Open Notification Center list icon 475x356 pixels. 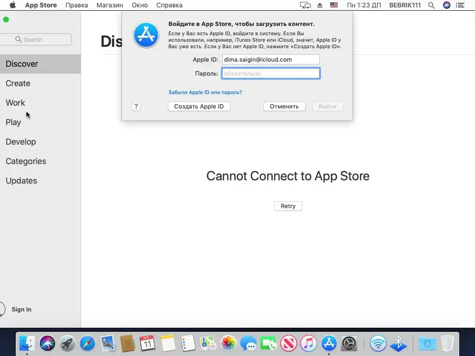[x=460, y=5]
